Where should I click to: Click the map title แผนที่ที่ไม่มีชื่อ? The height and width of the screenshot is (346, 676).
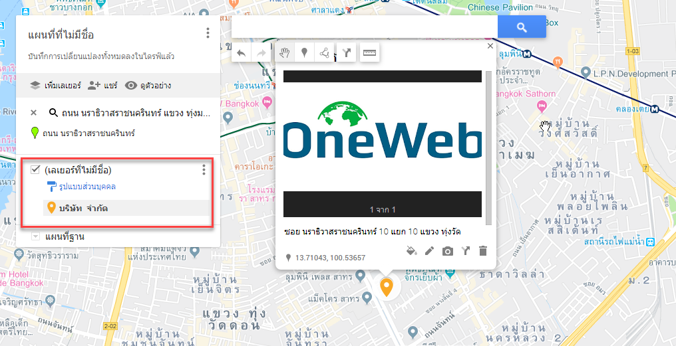[x=61, y=35]
